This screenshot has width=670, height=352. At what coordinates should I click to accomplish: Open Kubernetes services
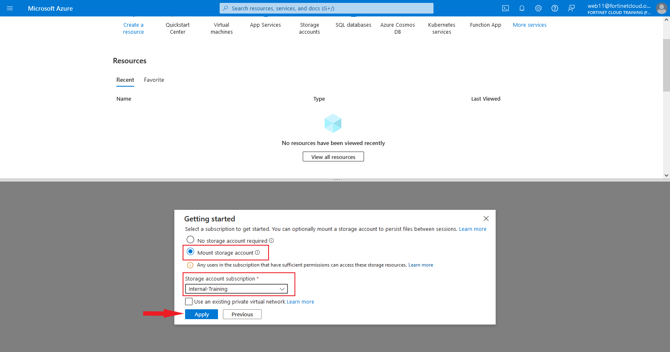click(442, 28)
